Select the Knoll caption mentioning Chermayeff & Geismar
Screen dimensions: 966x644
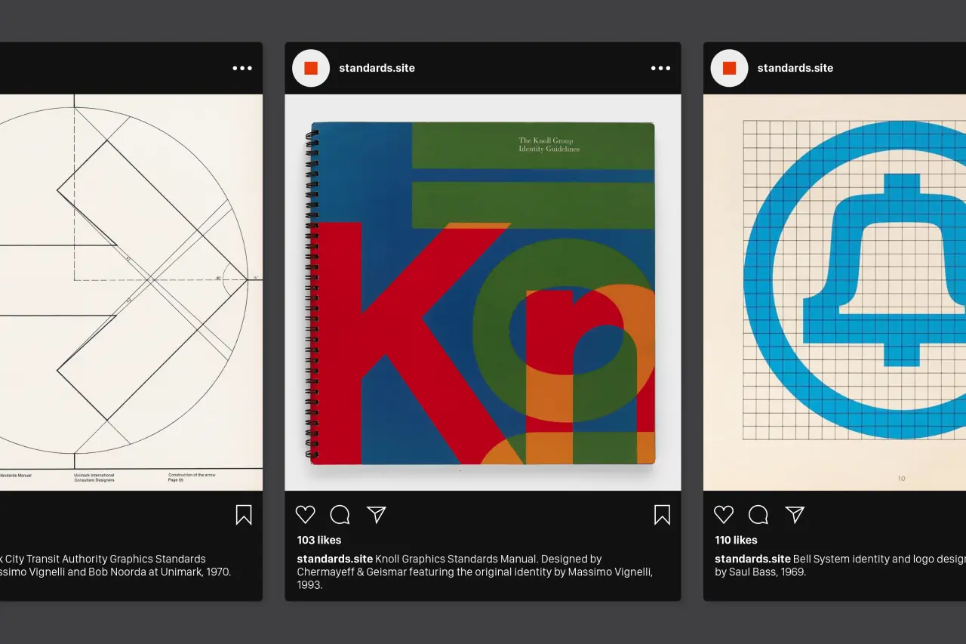475,572
